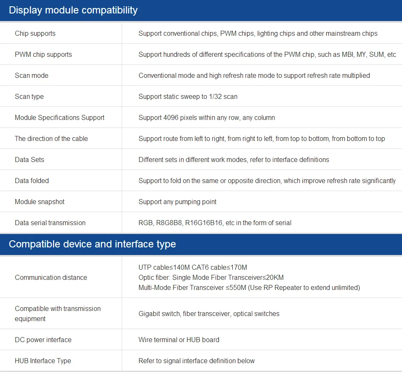Click the Data serial transmission label
This screenshot has width=402, height=372.
[50, 223]
